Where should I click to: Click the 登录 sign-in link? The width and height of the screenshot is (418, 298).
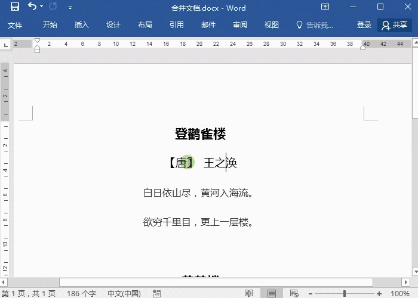coord(364,25)
